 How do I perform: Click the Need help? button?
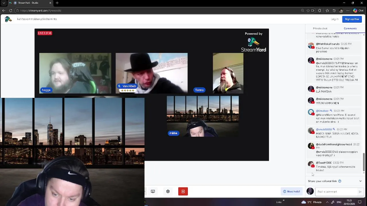tap(292, 191)
